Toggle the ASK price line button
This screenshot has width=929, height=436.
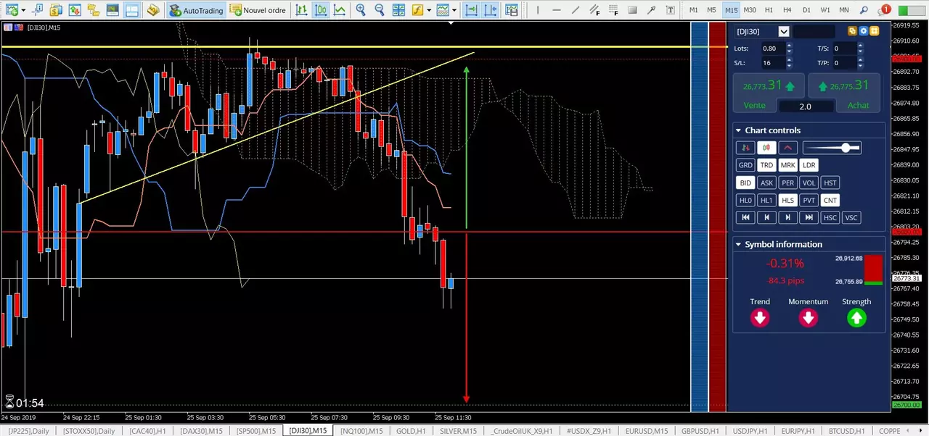766,183
